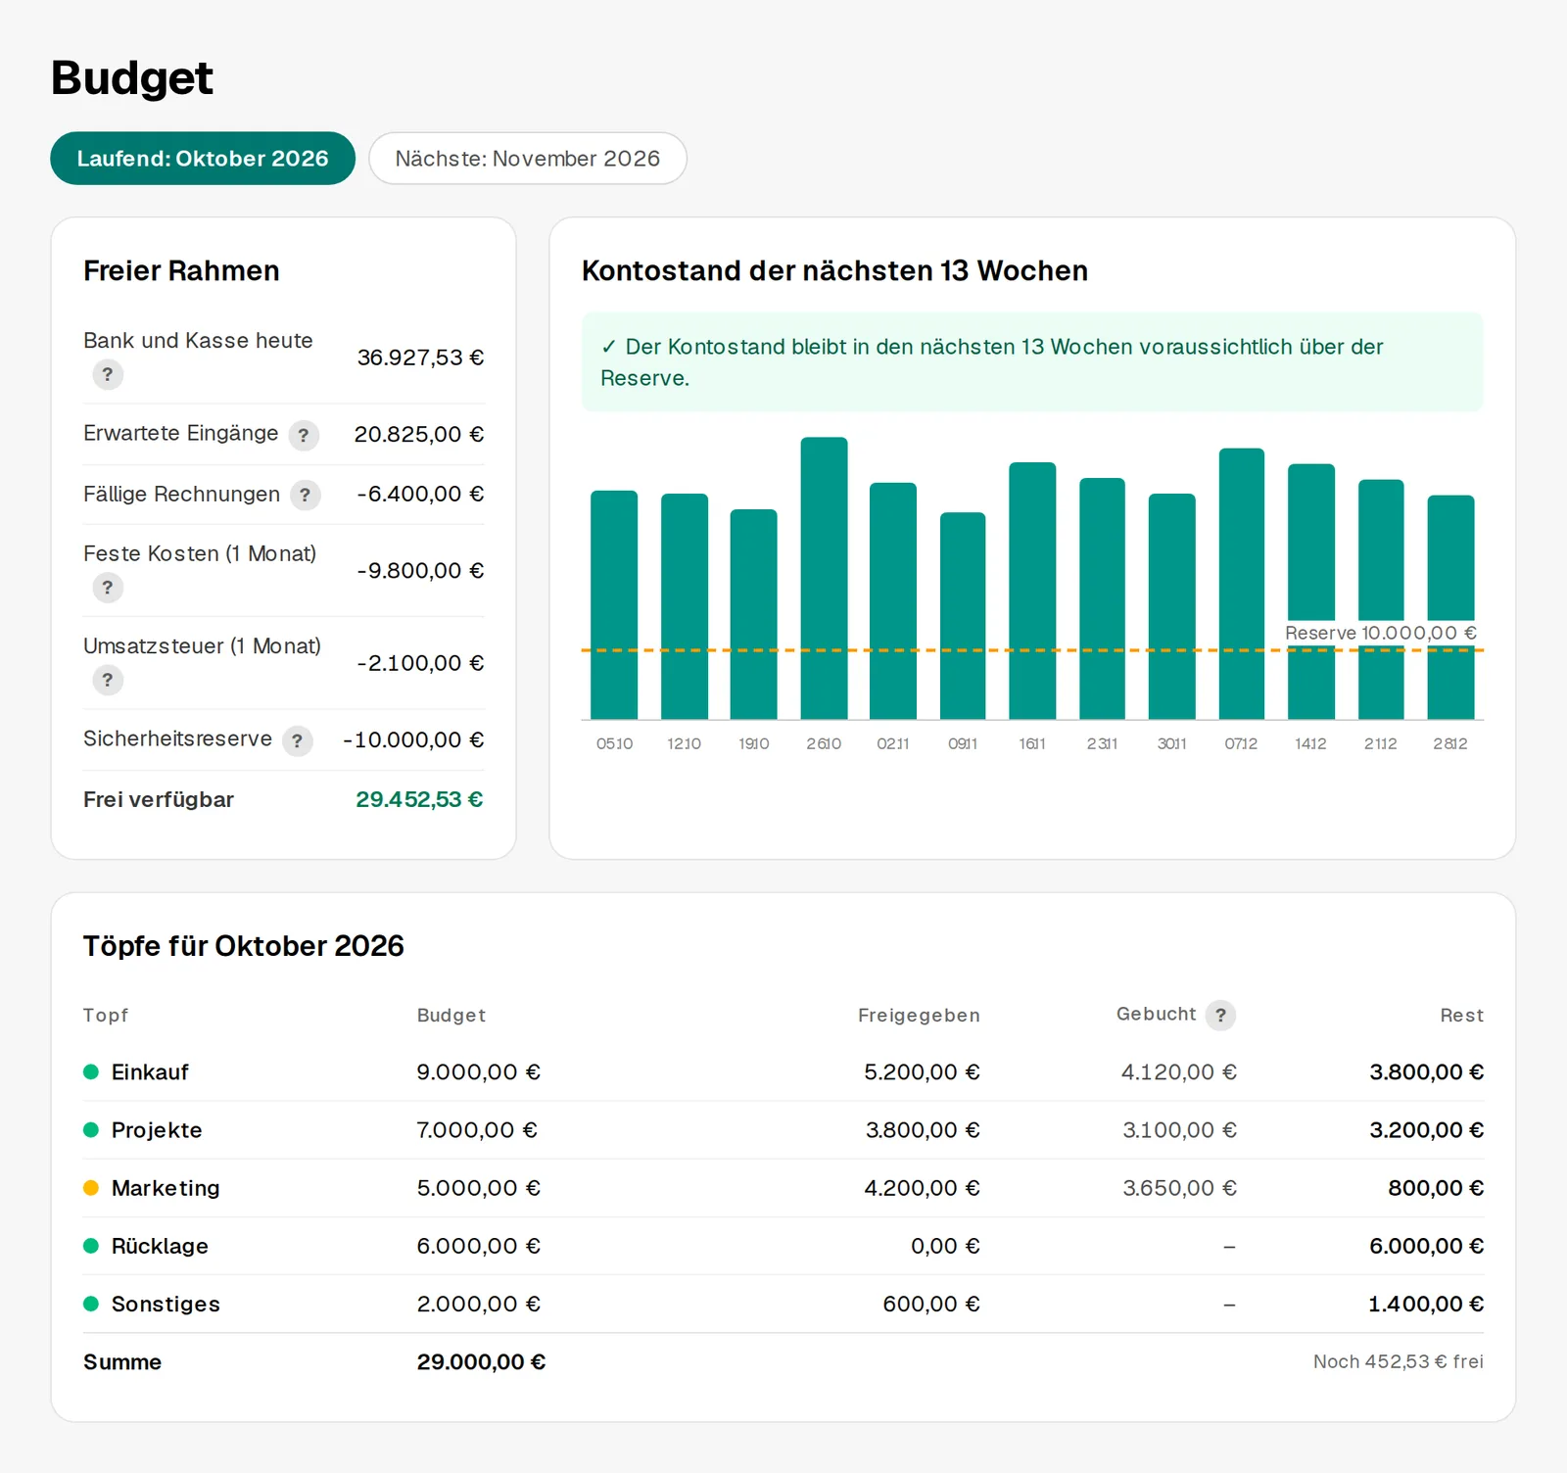Screen dimensions: 1567x1473
Task: Select the chart bar for week 26.10
Action: (x=824, y=578)
